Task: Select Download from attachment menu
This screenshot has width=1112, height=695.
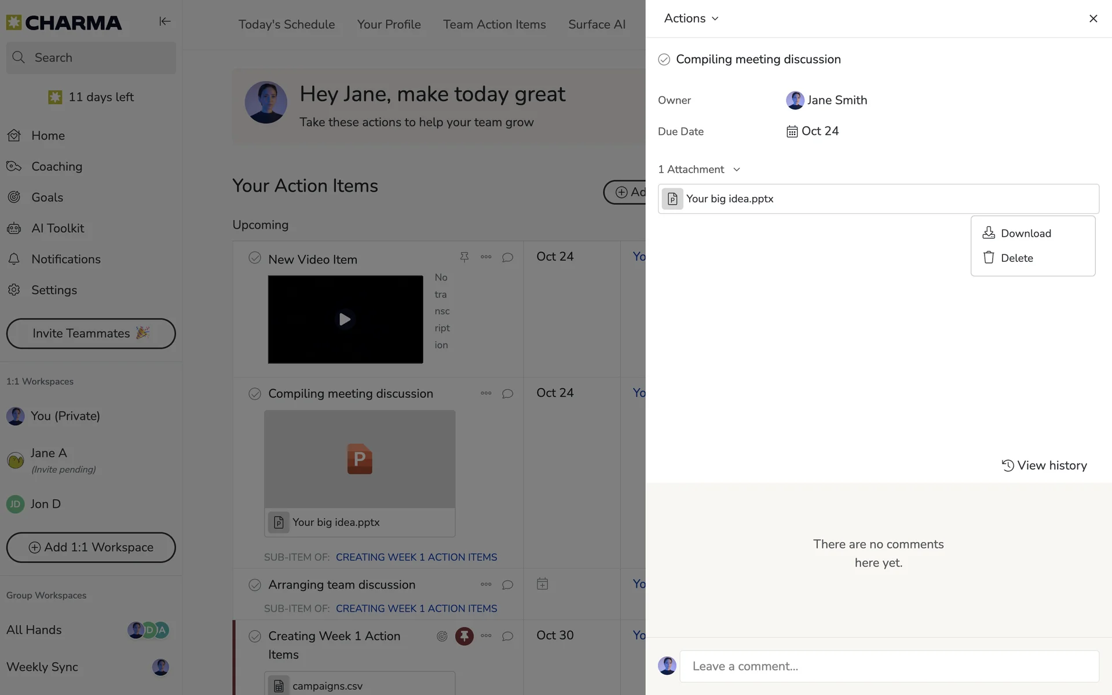Action: pyautogui.click(x=1025, y=233)
